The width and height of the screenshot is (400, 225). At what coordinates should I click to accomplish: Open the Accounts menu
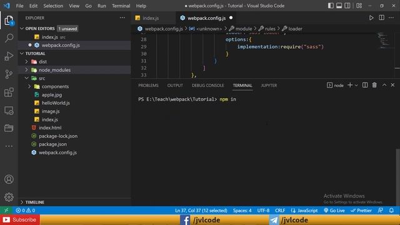[x=9, y=179]
